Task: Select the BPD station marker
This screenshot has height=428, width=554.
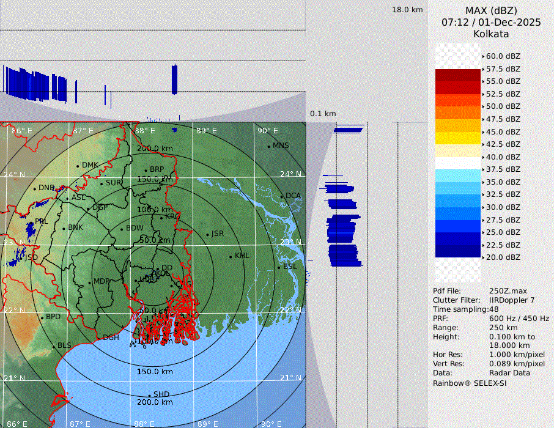Action: click(42, 317)
